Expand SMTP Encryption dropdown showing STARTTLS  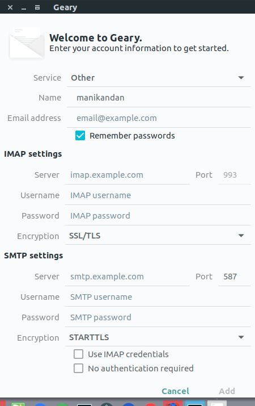pyautogui.click(x=158, y=337)
